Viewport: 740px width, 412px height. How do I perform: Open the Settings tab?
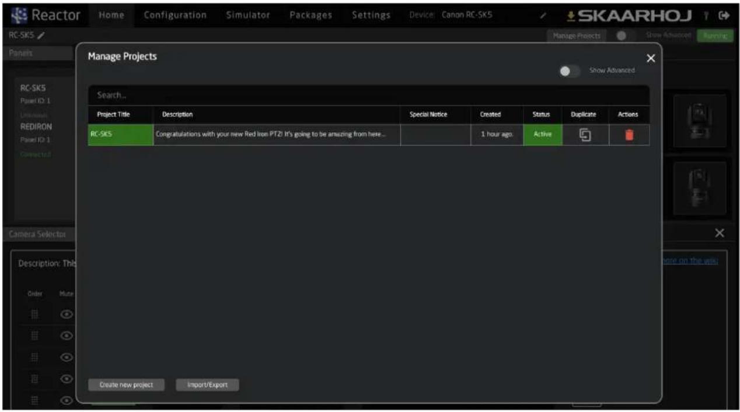coord(371,15)
